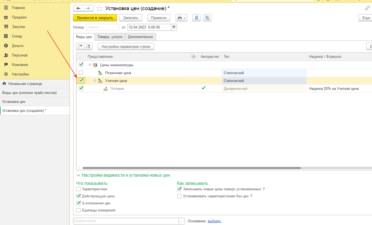
Task: Enable the Характеристики checkbox
Action: [78, 189]
